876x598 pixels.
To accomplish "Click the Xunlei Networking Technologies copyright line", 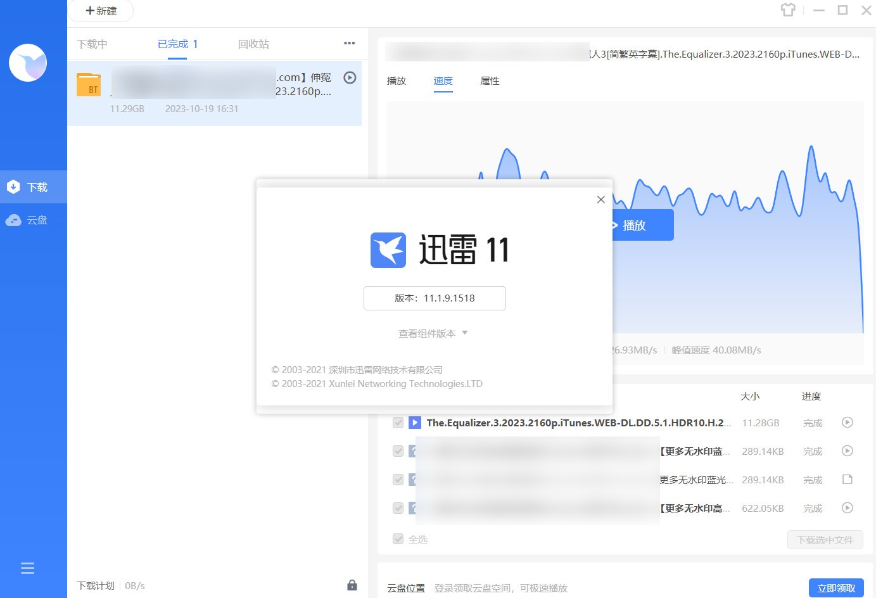I will [x=377, y=384].
